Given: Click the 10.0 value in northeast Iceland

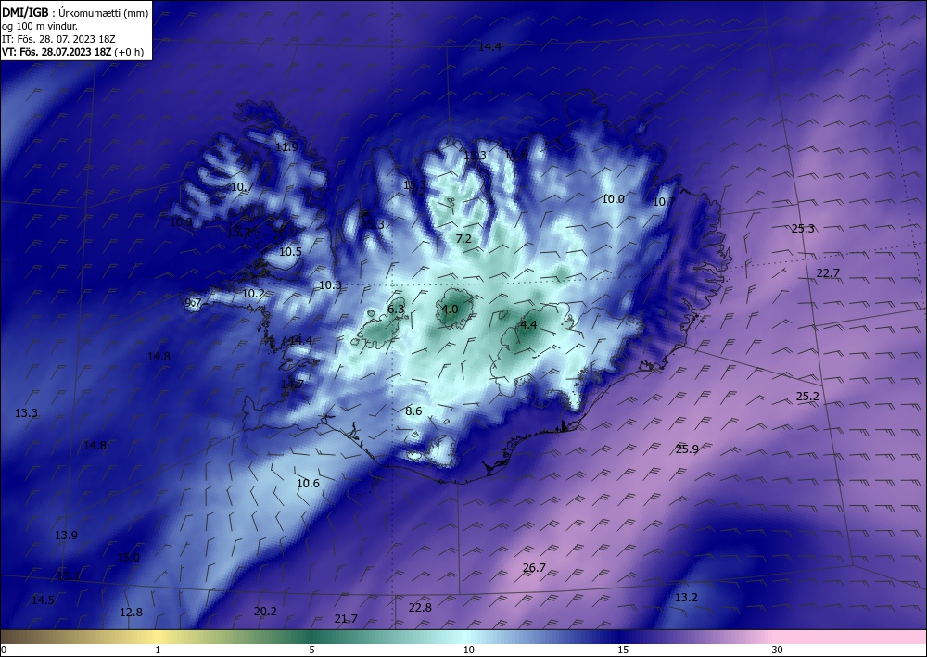Looking at the screenshot, I should pyautogui.click(x=613, y=199).
